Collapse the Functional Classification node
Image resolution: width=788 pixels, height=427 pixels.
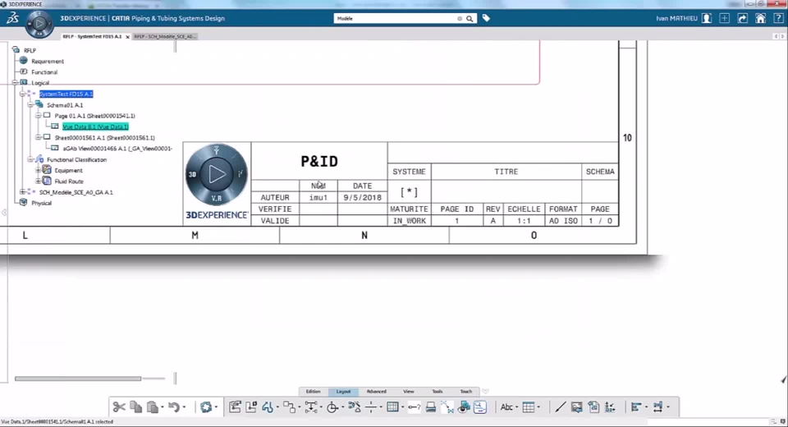(x=30, y=159)
